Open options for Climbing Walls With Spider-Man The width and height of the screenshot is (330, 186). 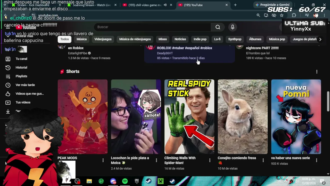coord(210,160)
